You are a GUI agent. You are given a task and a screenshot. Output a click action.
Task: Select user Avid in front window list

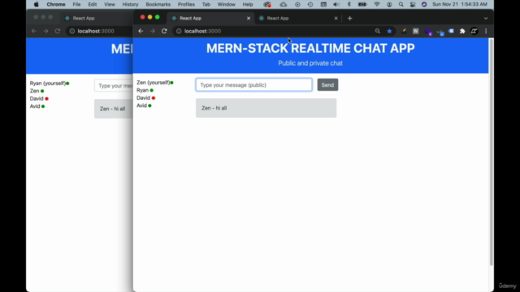[142, 105]
